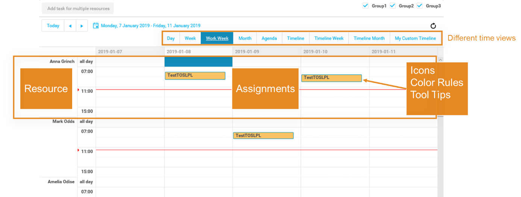Image resolution: width=521 pixels, height=197 pixels.
Task: Open Timeline Week view
Action: [x=329, y=38]
